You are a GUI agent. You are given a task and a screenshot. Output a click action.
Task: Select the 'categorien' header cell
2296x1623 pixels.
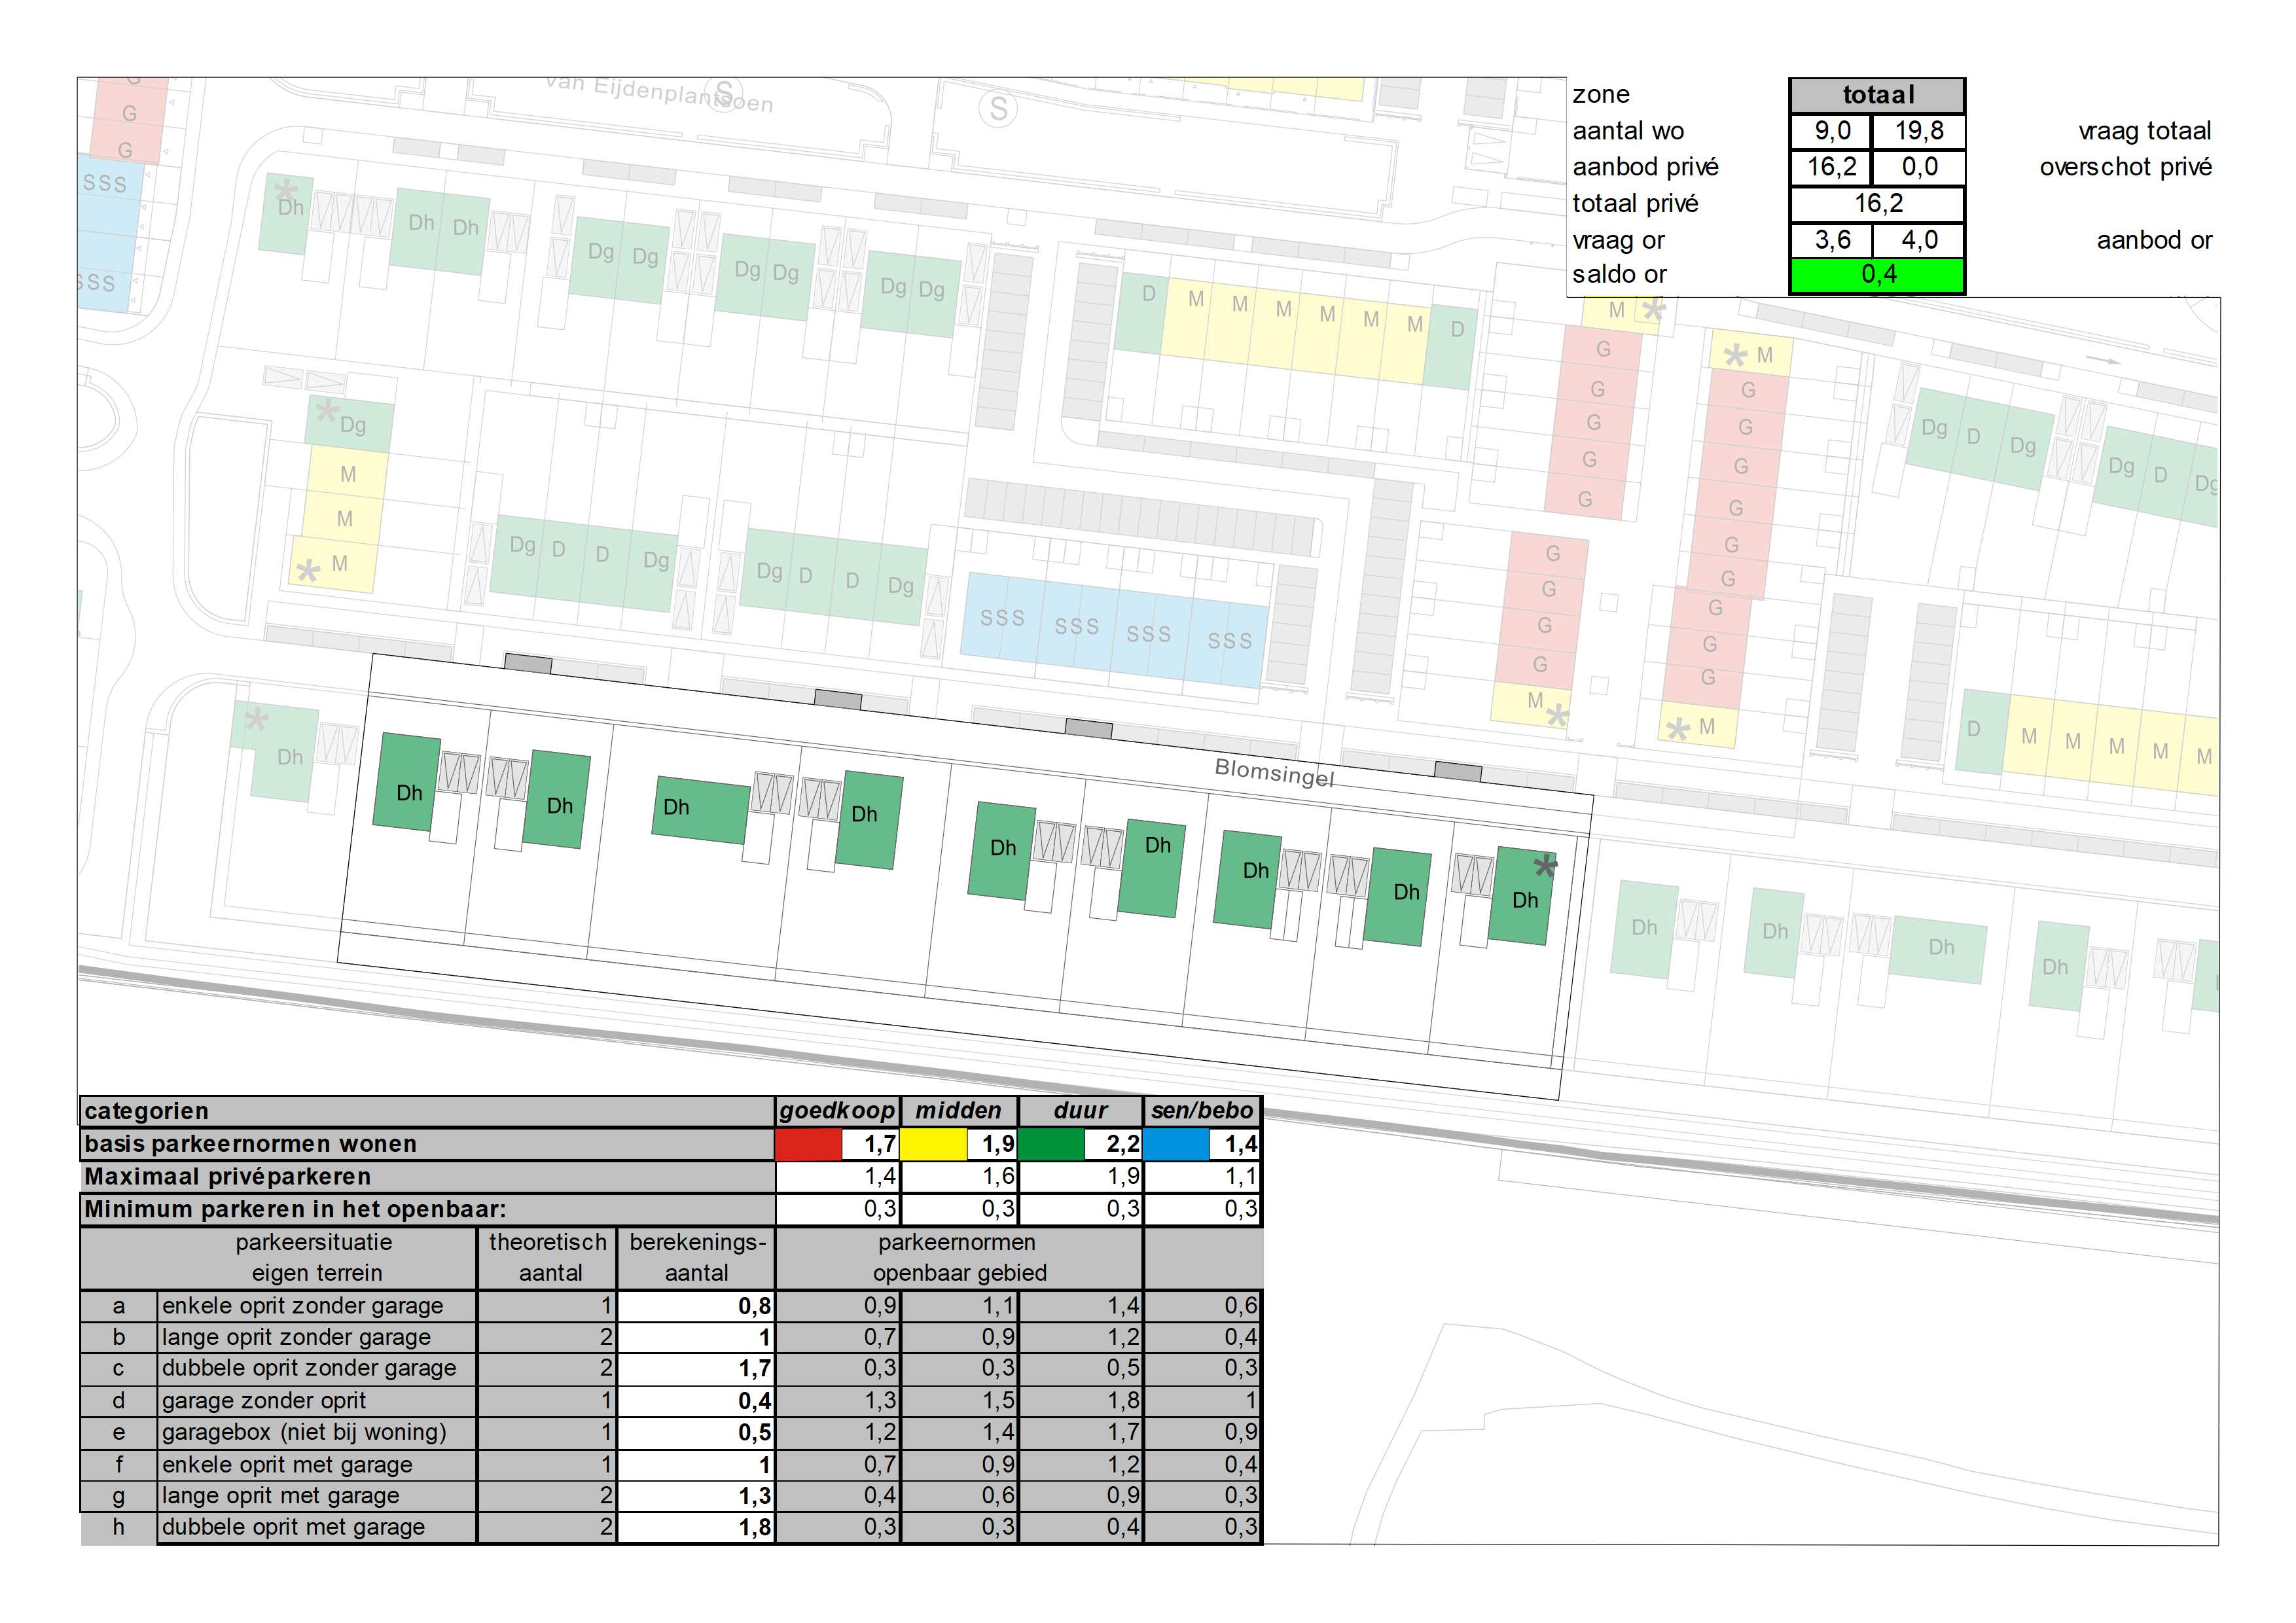pyautogui.click(x=427, y=1111)
